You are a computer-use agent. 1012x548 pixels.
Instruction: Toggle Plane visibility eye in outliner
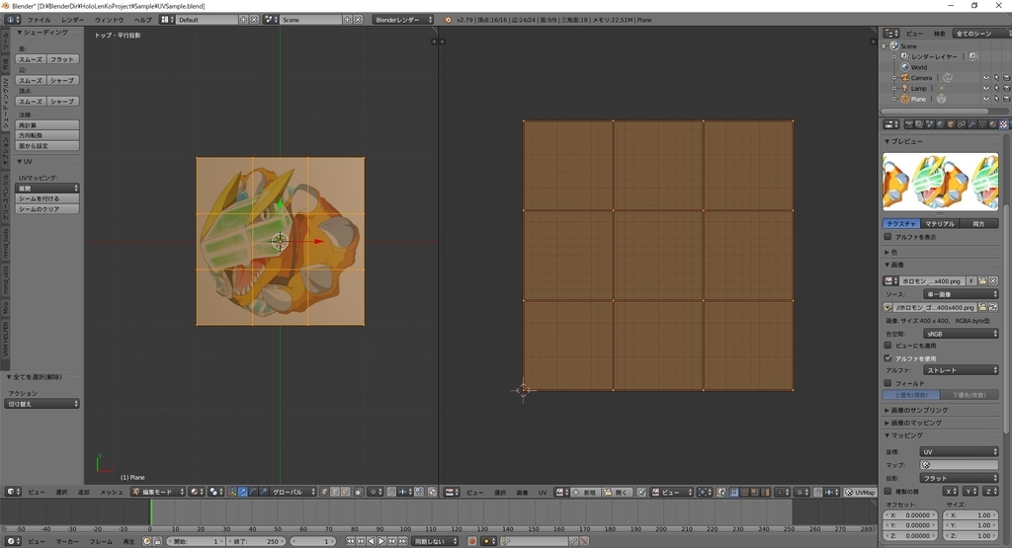click(x=985, y=99)
